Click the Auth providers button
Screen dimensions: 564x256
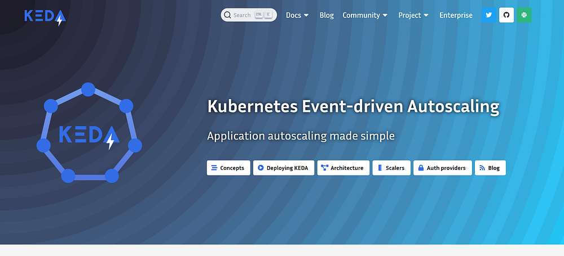(x=442, y=168)
